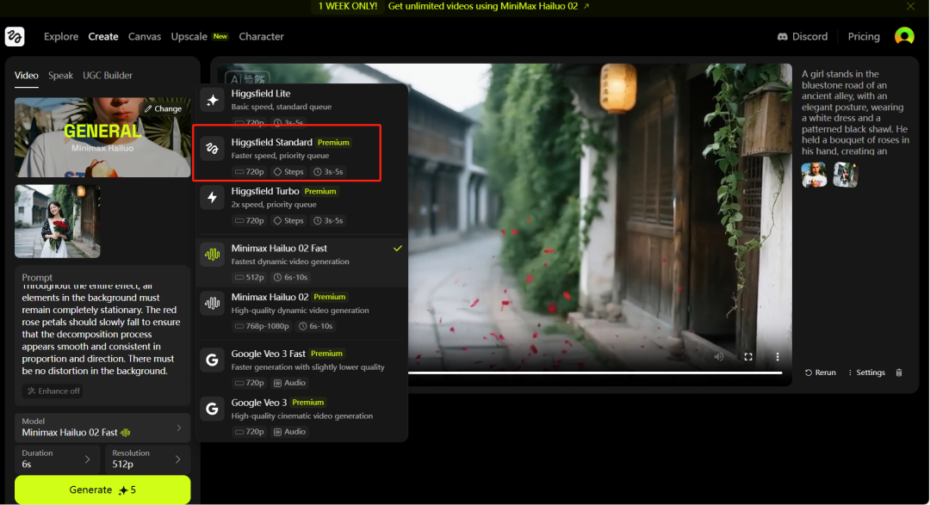The image size is (930, 505).
Task: Click the trash icon next to Settings
Action: [x=897, y=372]
